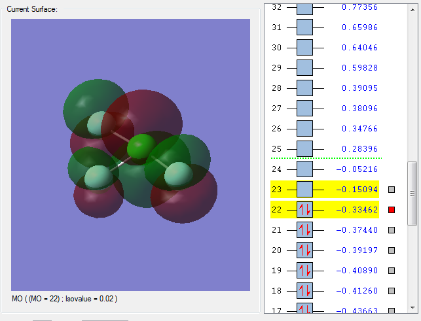The width and height of the screenshot is (421, 321).
Task: Select orbital 21 electron-pair box
Action: [304, 230]
